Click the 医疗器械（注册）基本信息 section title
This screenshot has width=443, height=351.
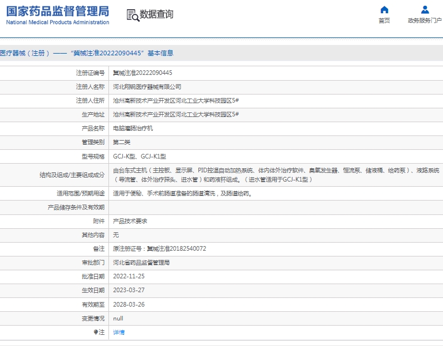coord(87,53)
